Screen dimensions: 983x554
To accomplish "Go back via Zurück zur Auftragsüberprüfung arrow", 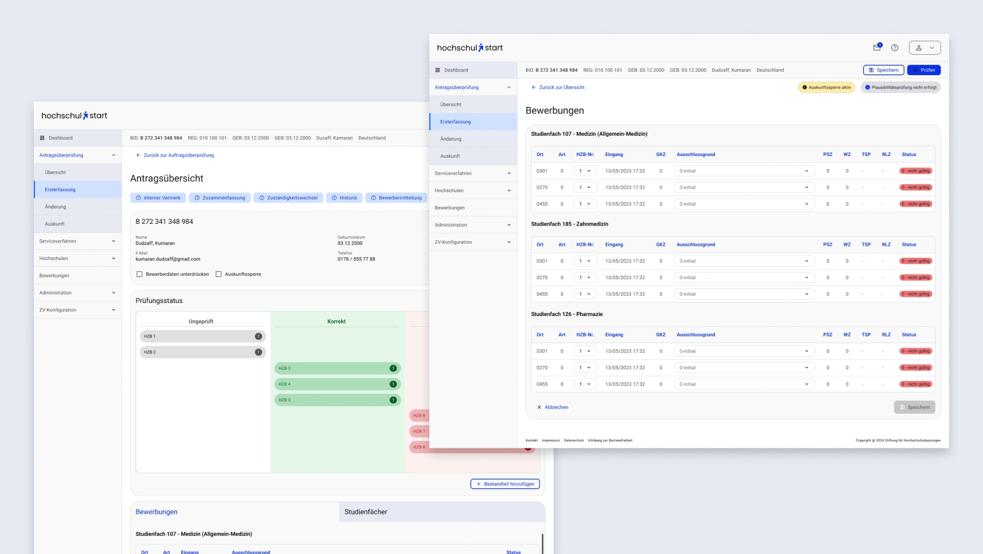I will [138, 155].
